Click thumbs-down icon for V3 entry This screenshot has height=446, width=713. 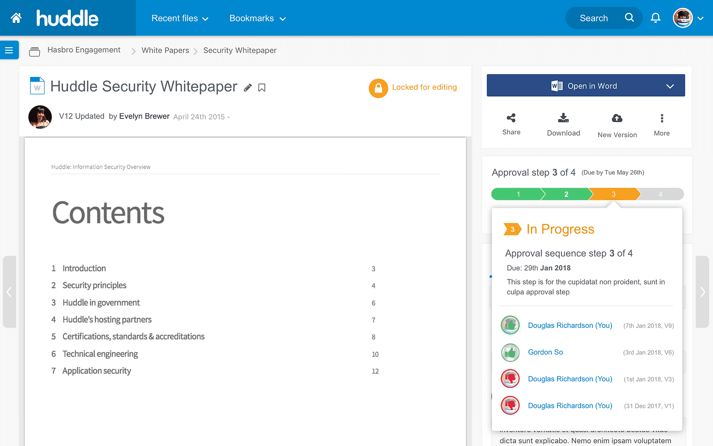coord(510,379)
